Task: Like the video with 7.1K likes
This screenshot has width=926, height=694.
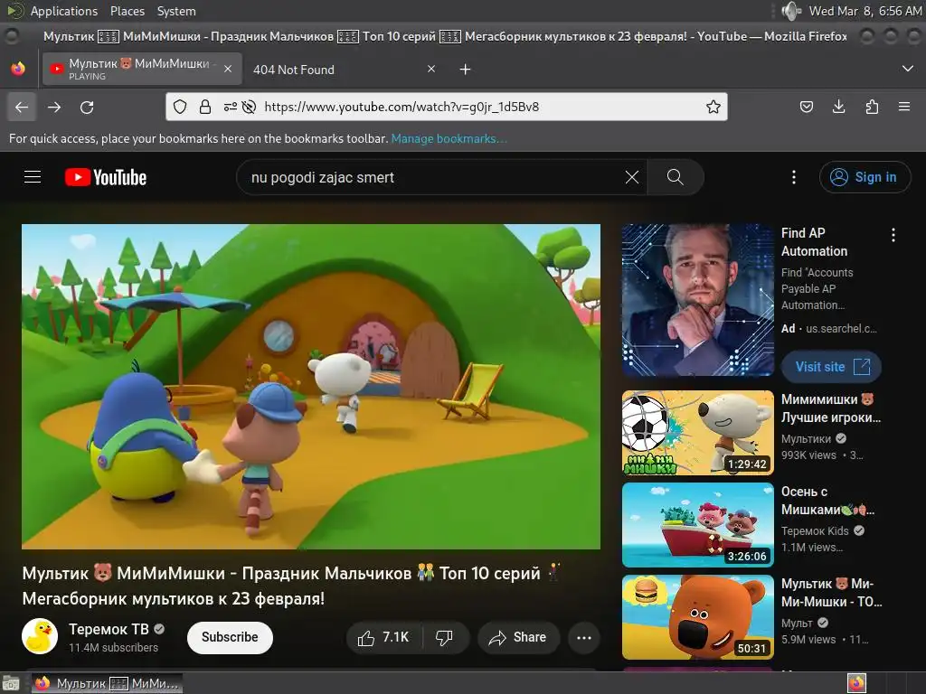Action: (383, 637)
